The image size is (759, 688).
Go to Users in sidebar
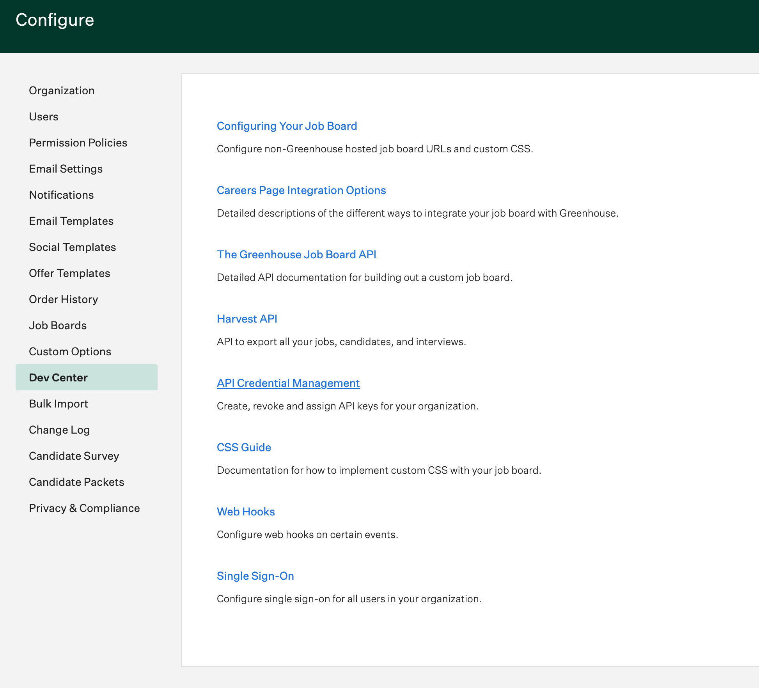pyautogui.click(x=44, y=116)
